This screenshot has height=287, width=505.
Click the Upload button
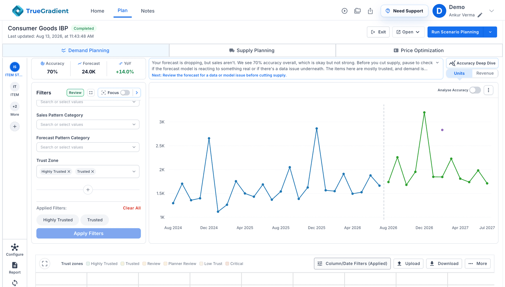click(408, 264)
